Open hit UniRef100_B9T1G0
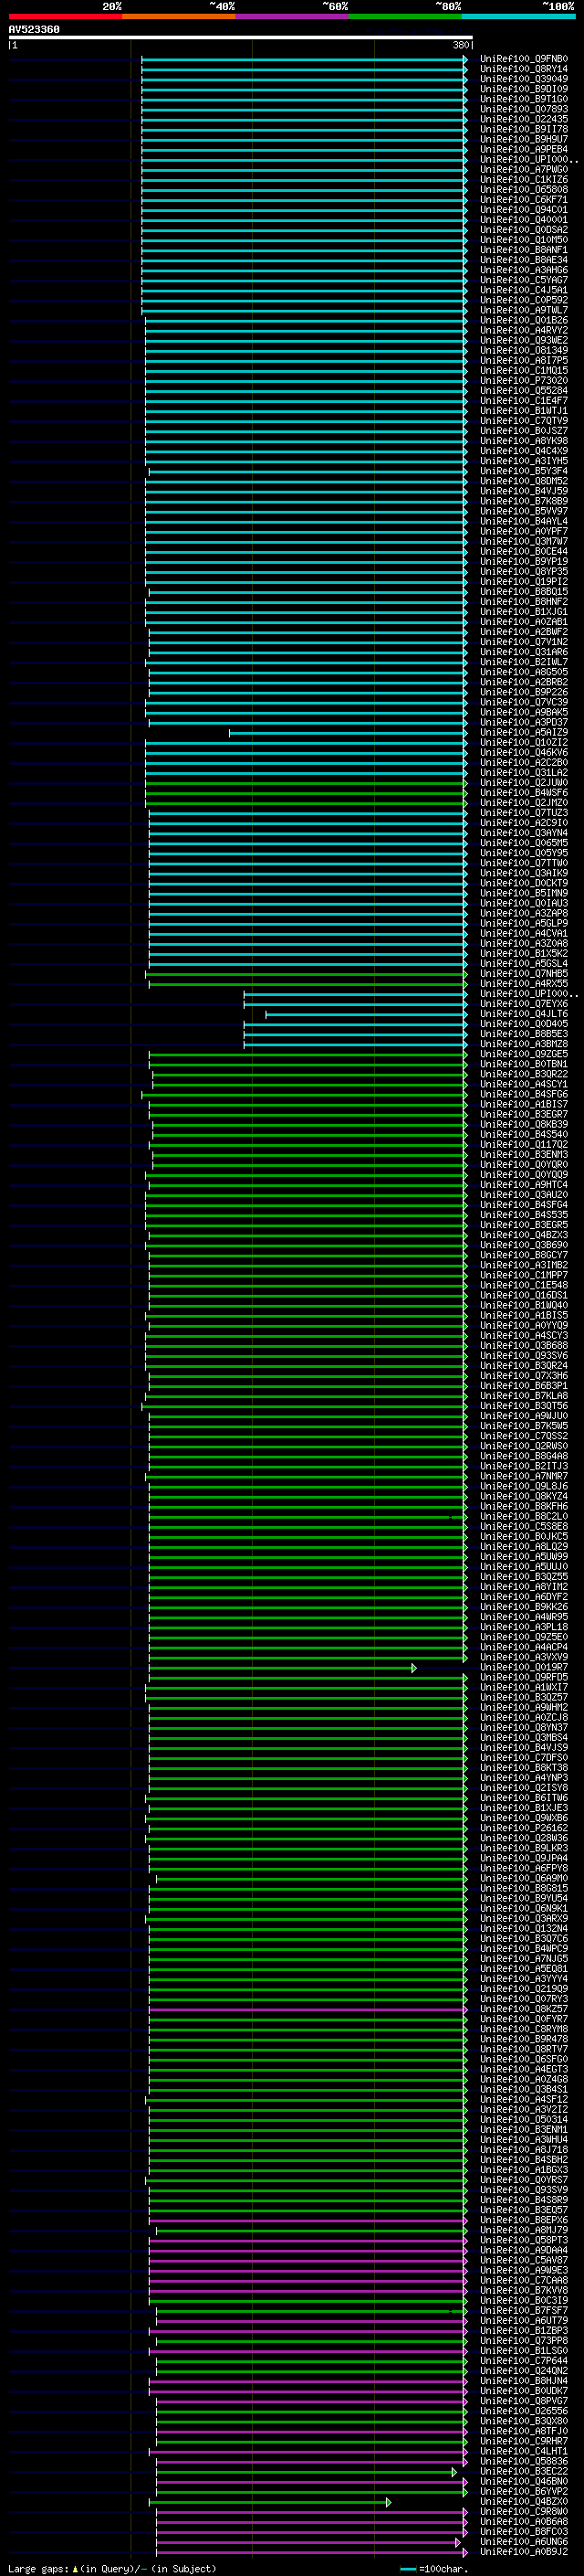Viewport: 584px width, 2576px height. 524,99
